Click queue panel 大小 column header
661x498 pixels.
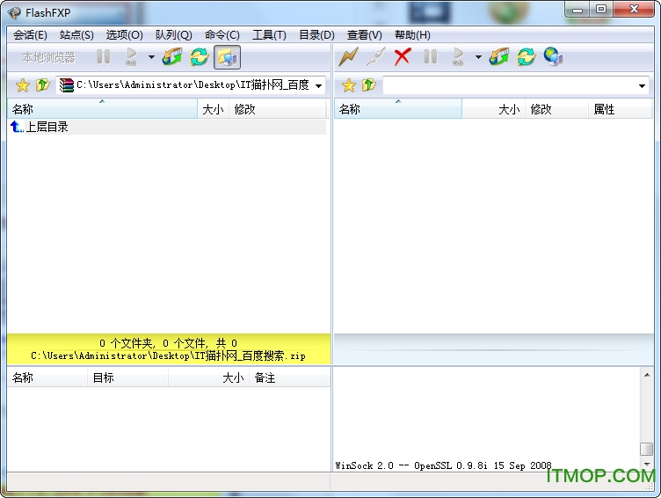click(208, 377)
